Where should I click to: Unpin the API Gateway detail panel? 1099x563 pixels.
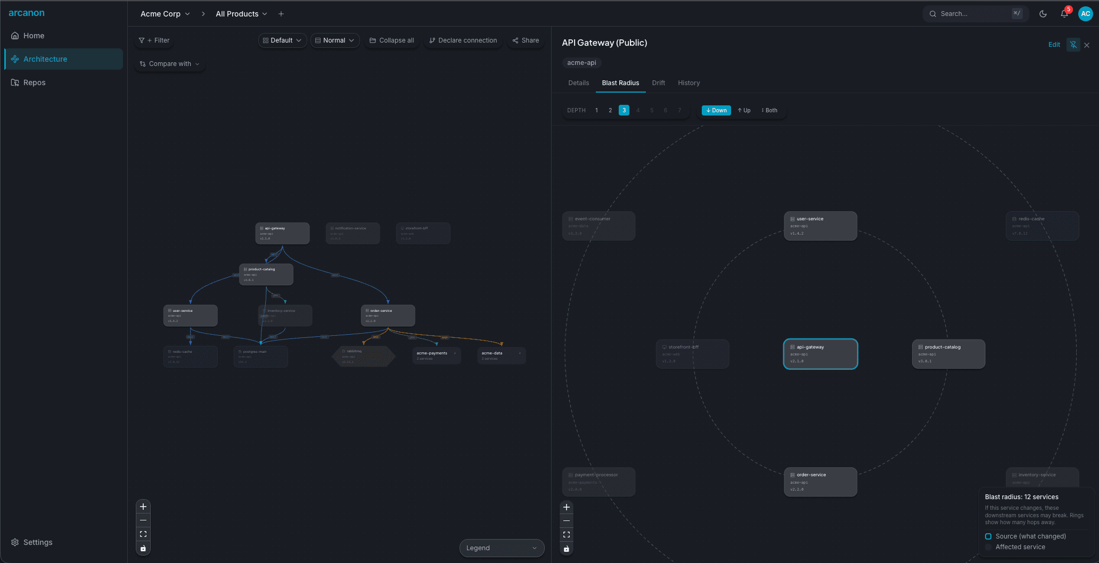pos(1073,45)
